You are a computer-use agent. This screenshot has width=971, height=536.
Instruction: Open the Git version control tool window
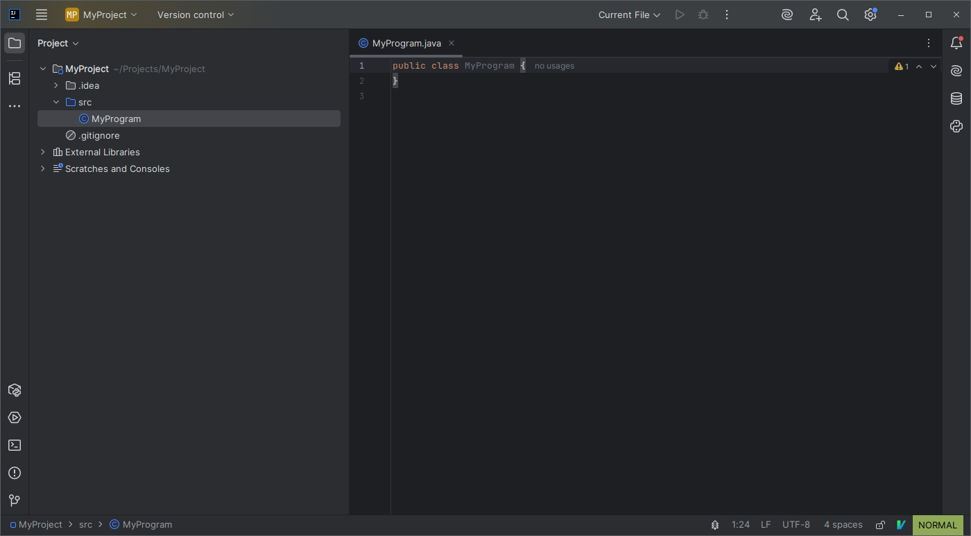[15, 500]
